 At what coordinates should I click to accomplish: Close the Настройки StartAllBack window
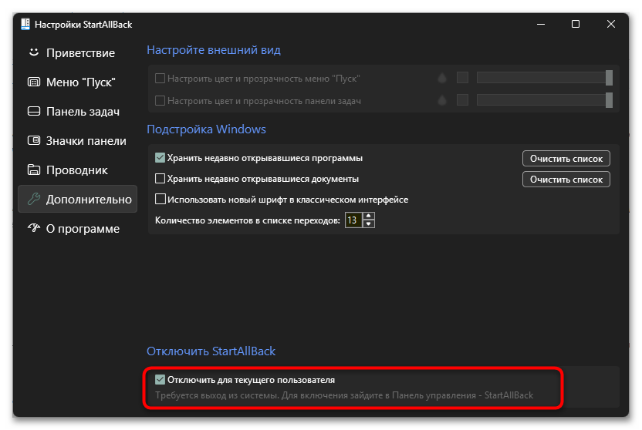click(x=611, y=24)
